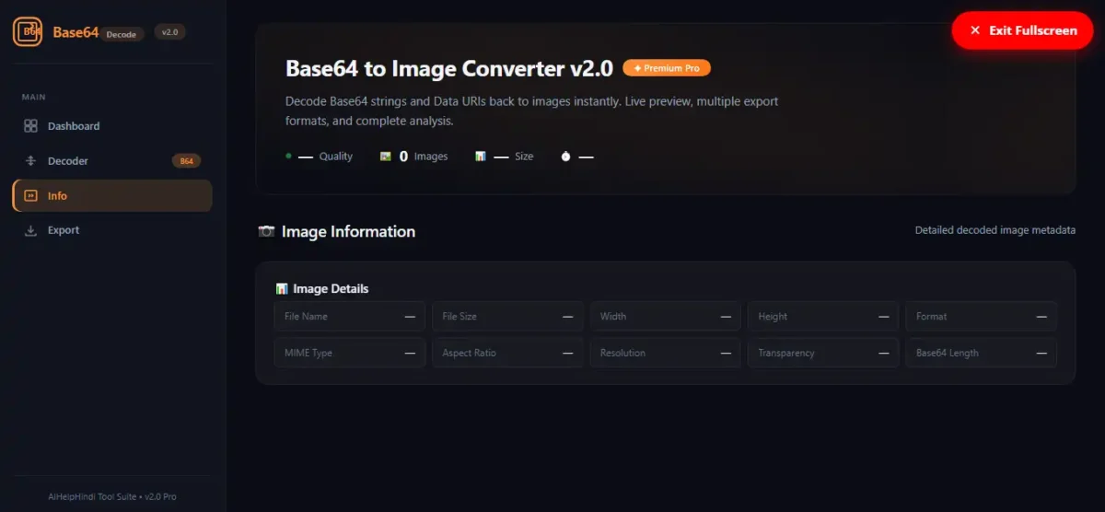Select the Height detail field
Image resolution: width=1105 pixels, height=512 pixels.
pyautogui.click(x=823, y=317)
